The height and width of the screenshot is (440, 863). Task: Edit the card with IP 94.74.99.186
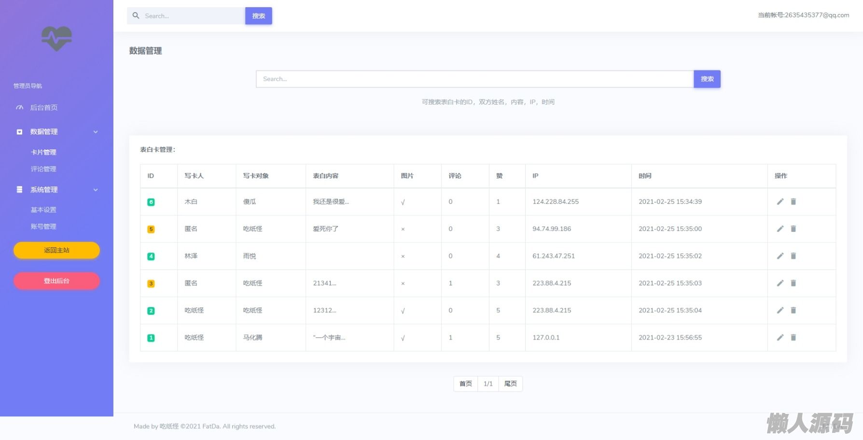780,229
